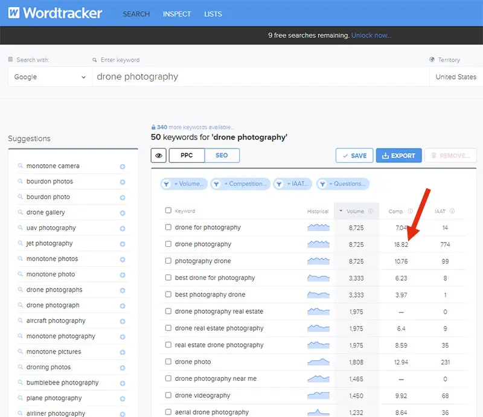View historical trend chart for 'drone photo'
Viewport: 483px width, 417px height.
coord(318,361)
